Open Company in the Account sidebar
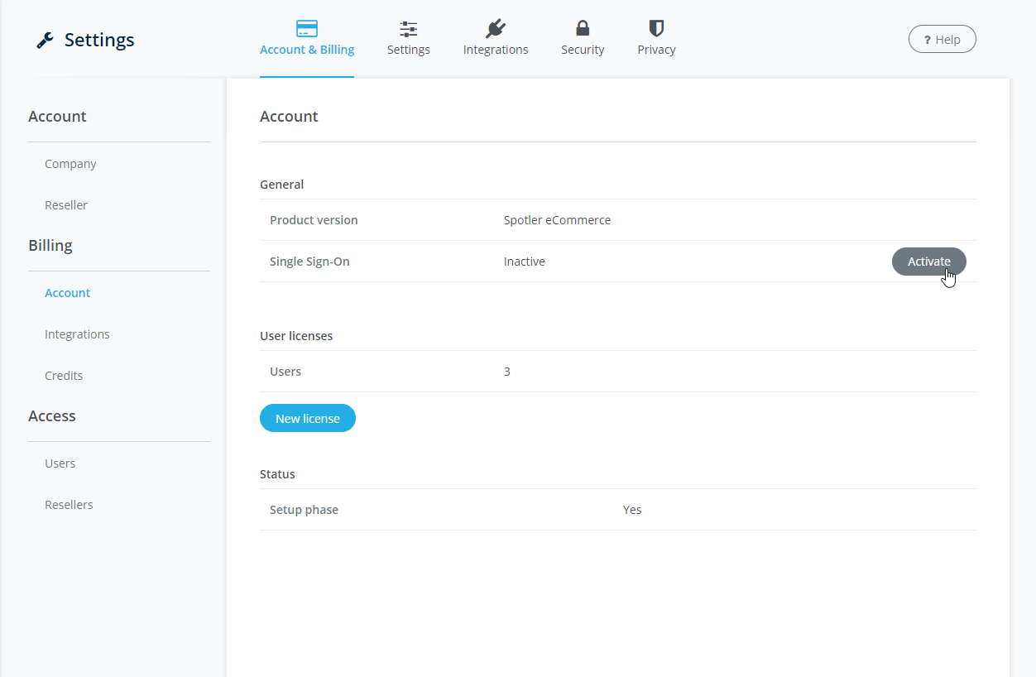Image resolution: width=1036 pixels, height=677 pixels. 70,164
